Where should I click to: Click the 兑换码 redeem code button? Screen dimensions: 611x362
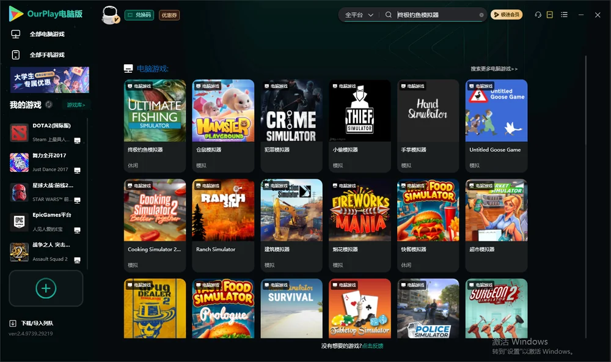[139, 15]
